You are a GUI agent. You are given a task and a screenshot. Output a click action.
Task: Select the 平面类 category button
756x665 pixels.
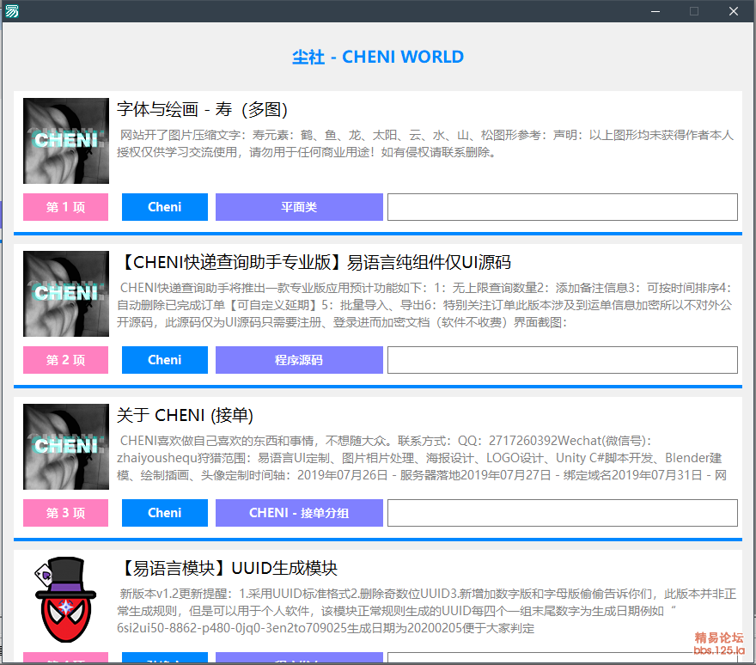pos(299,207)
